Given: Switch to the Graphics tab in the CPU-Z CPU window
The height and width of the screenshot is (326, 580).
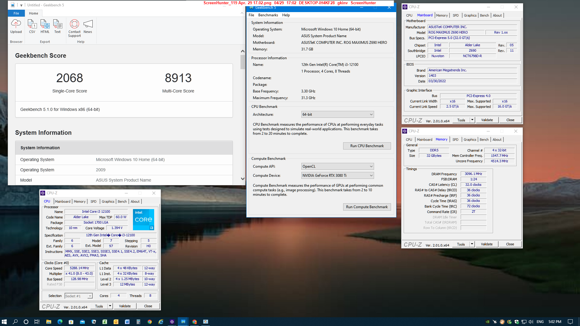Looking at the screenshot, I should point(108,202).
